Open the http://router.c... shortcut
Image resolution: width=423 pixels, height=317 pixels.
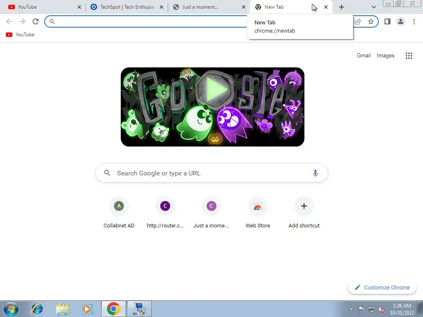click(165, 213)
